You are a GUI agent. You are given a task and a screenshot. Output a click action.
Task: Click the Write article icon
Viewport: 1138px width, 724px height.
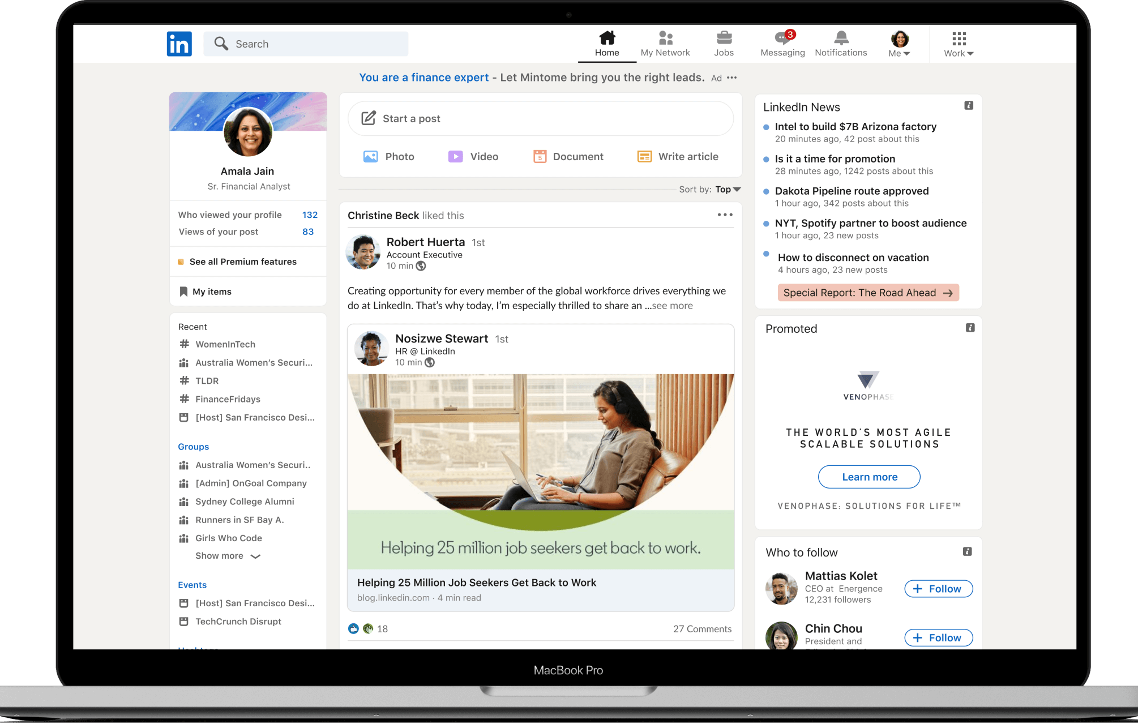(x=644, y=156)
